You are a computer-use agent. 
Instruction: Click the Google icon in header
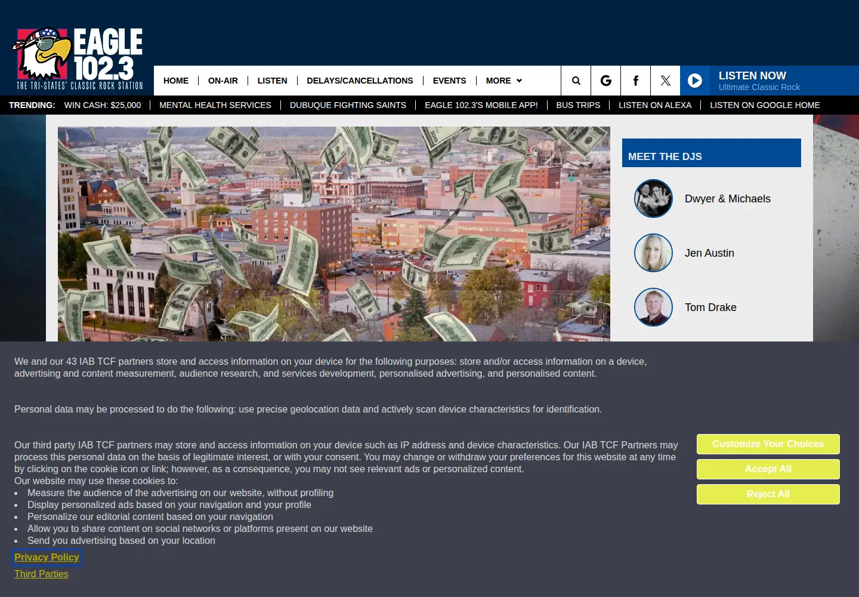tap(605, 81)
